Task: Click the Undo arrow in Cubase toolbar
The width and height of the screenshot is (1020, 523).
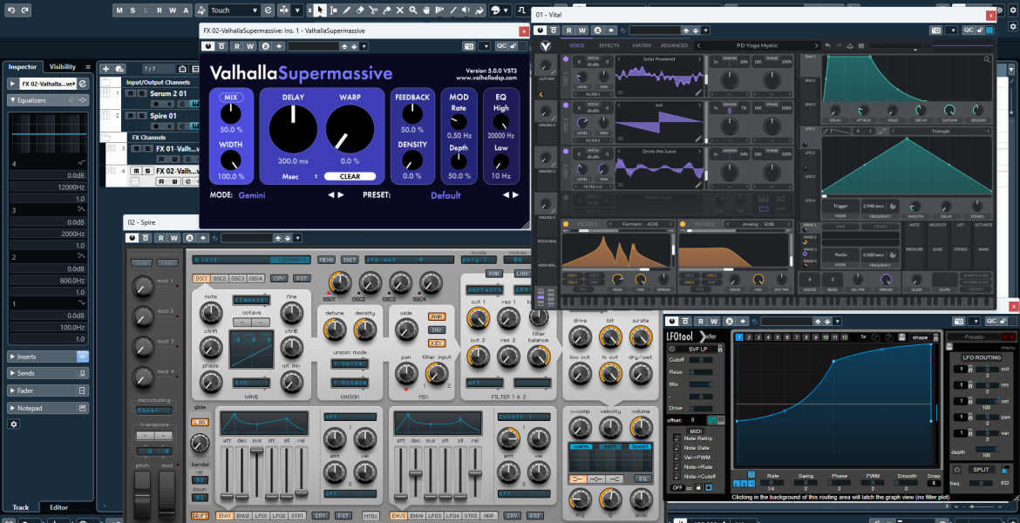Action: [x=11, y=10]
